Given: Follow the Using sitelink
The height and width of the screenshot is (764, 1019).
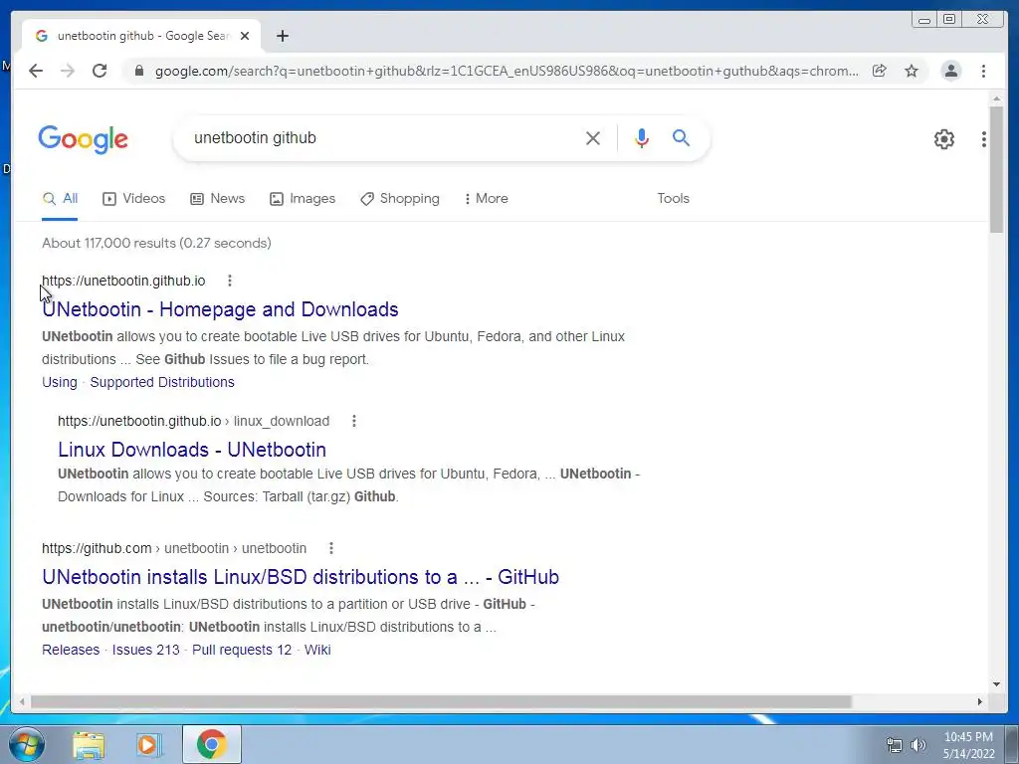Looking at the screenshot, I should click(60, 382).
